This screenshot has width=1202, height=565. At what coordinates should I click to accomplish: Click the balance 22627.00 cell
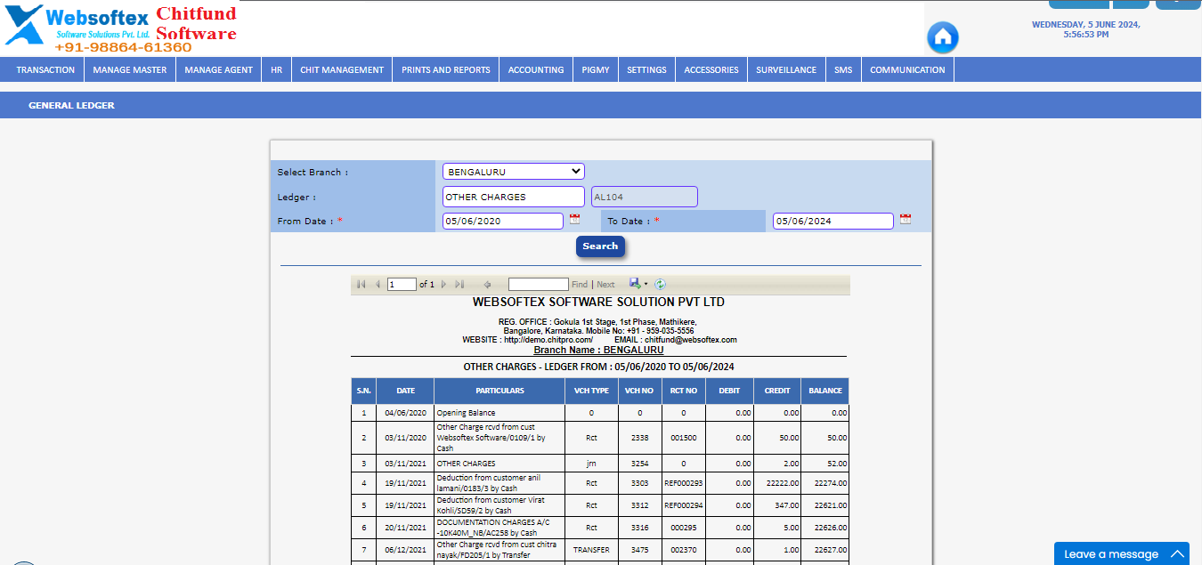[x=825, y=550]
